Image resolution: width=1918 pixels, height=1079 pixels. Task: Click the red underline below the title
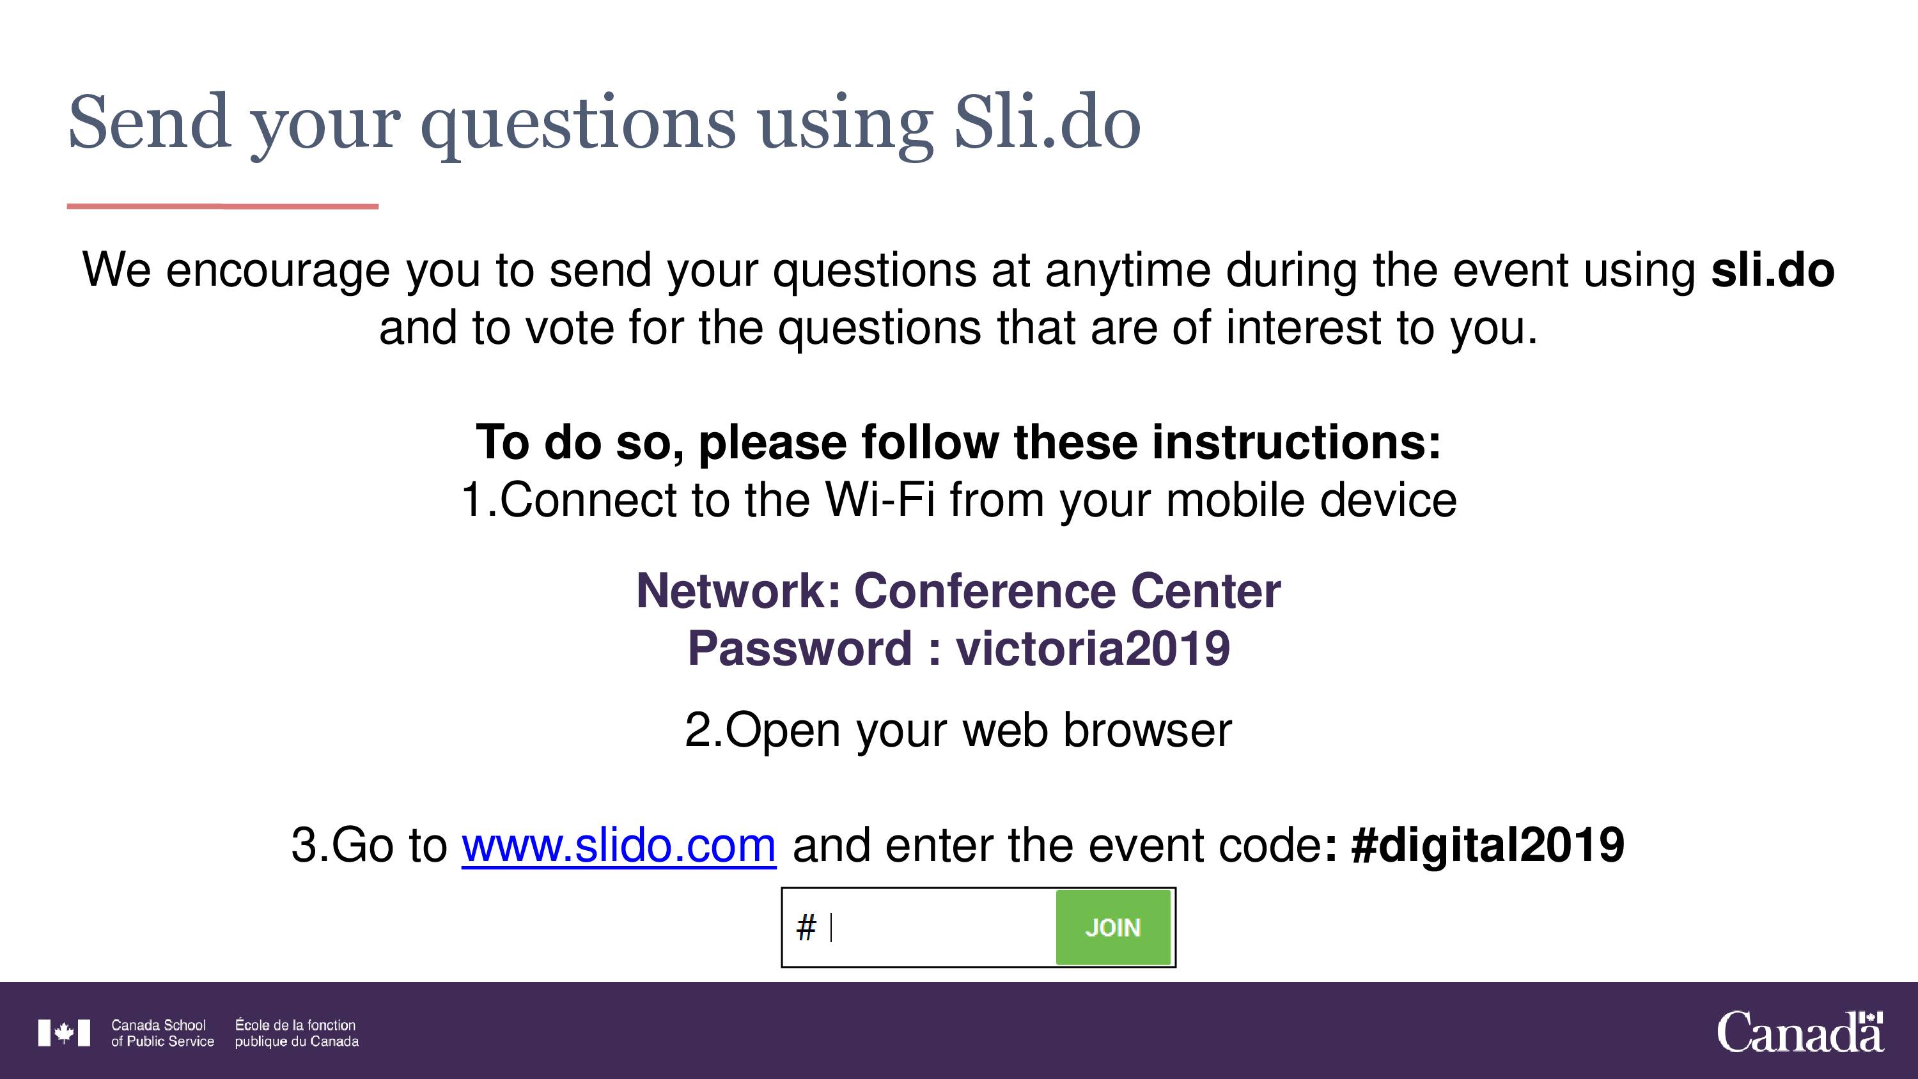click(222, 206)
